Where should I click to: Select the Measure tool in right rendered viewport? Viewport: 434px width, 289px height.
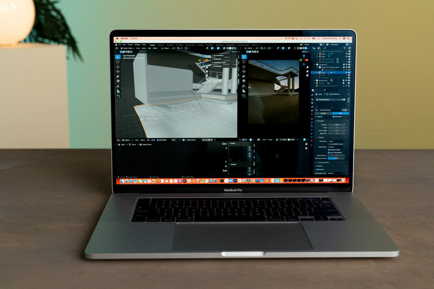[244, 90]
